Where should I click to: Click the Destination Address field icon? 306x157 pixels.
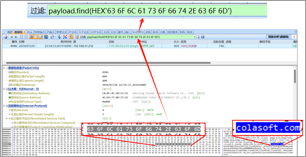tap(10, 93)
